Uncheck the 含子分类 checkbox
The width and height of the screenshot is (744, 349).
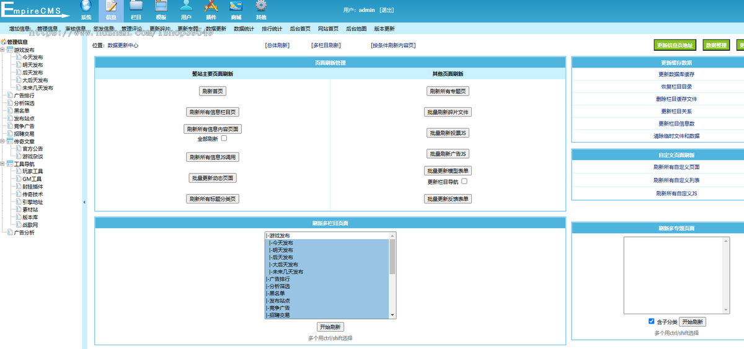[x=651, y=321]
